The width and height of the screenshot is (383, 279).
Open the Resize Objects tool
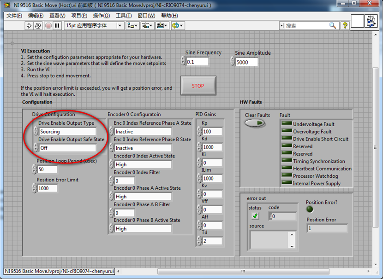tap(162, 26)
